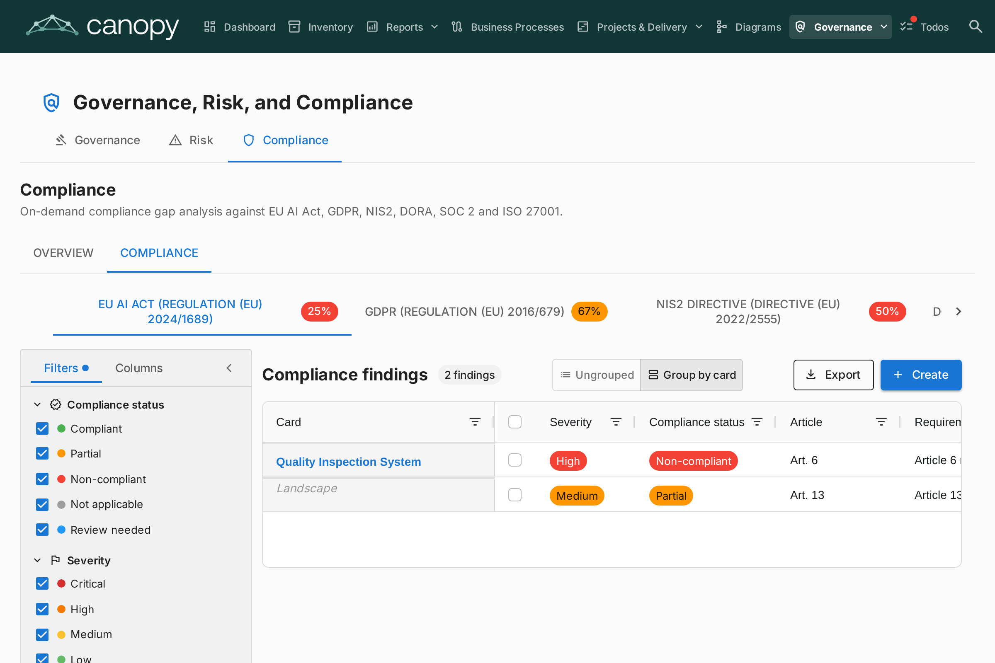This screenshot has width=995, height=663.
Task: Select all rows via header checkbox
Action: click(x=514, y=421)
